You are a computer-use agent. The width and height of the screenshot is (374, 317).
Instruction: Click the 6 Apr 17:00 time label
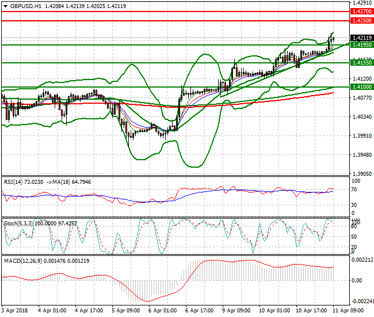pos(200,311)
